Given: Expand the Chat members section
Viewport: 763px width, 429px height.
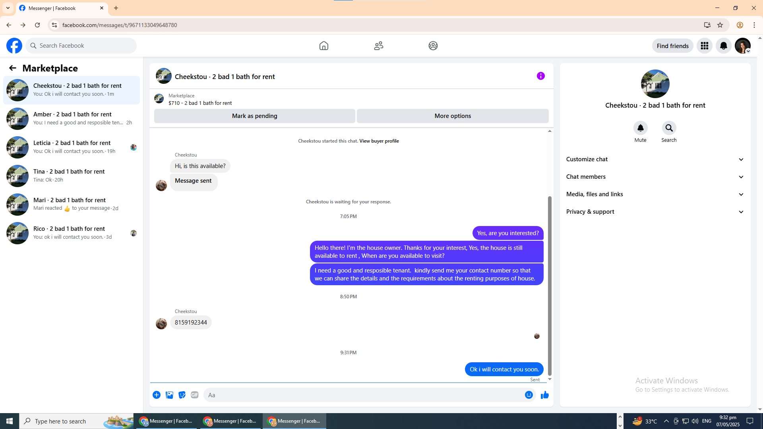Looking at the screenshot, I should 655,177.
